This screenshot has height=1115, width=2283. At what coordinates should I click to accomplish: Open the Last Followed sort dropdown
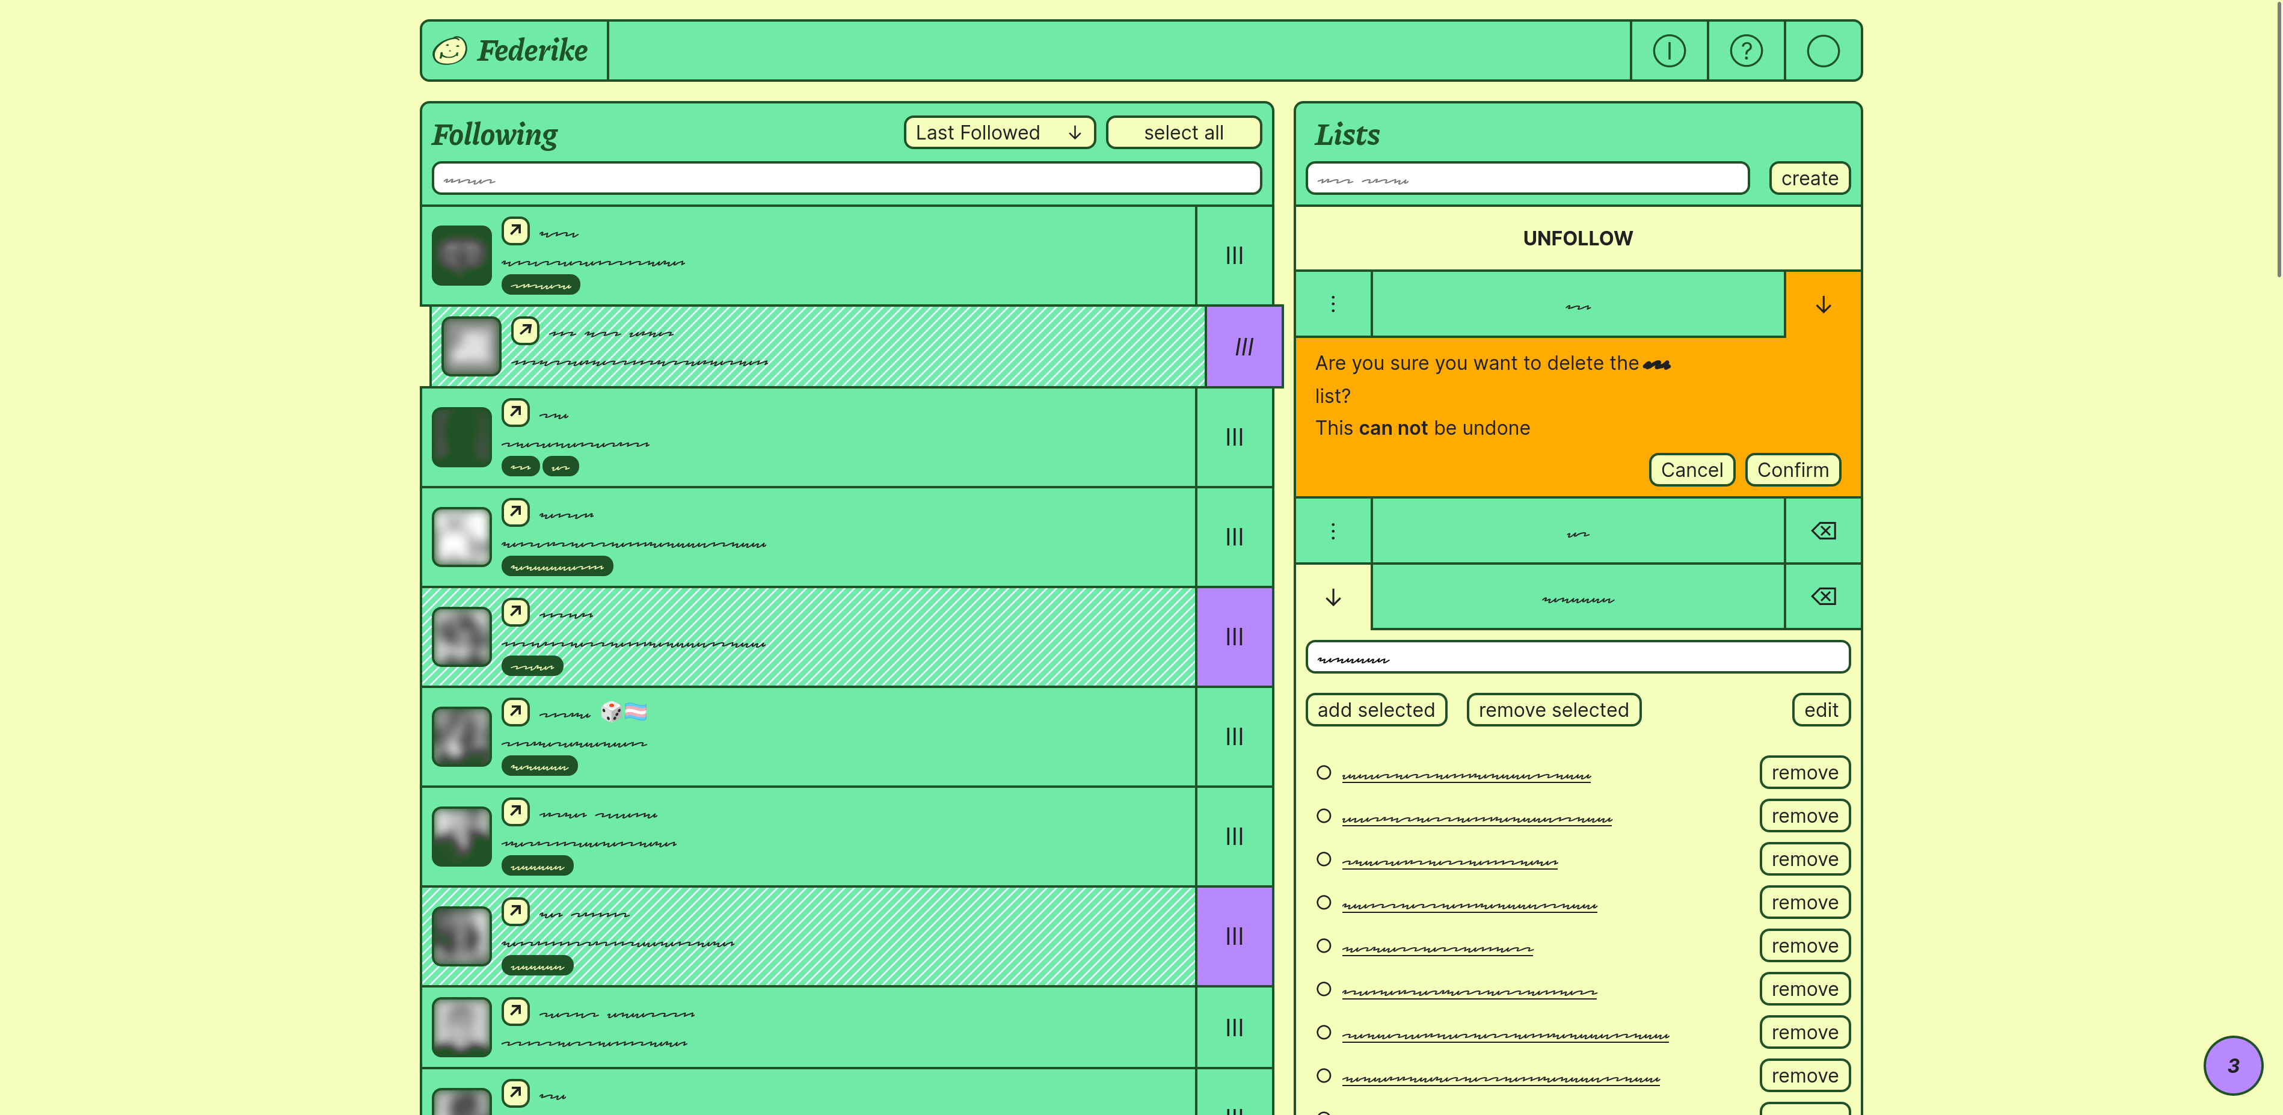click(x=999, y=133)
